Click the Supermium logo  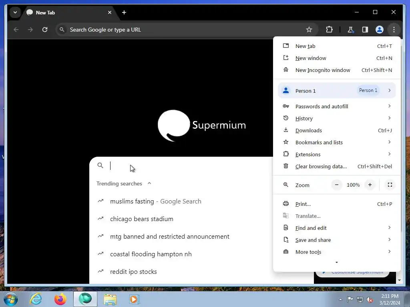(x=202, y=125)
